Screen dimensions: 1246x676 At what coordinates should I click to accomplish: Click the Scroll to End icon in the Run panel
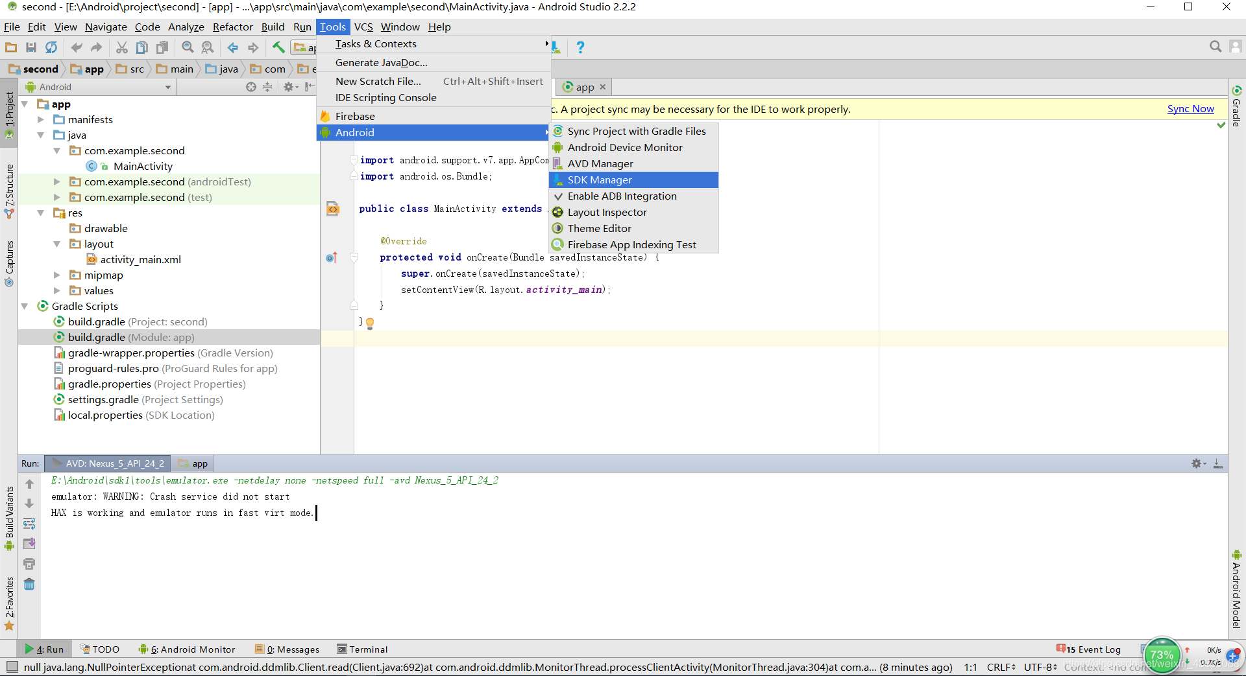(x=29, y=544)
